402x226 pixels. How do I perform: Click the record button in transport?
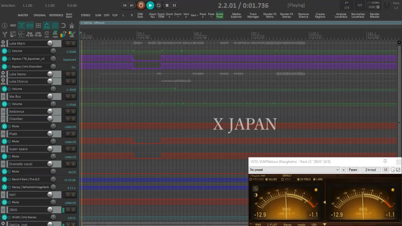point(141,5)
